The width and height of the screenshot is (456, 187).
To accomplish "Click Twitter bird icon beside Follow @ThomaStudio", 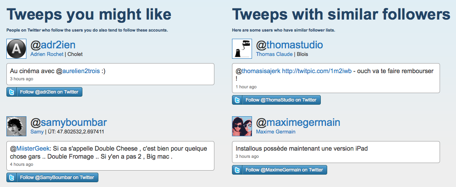I will click(237, 100).
